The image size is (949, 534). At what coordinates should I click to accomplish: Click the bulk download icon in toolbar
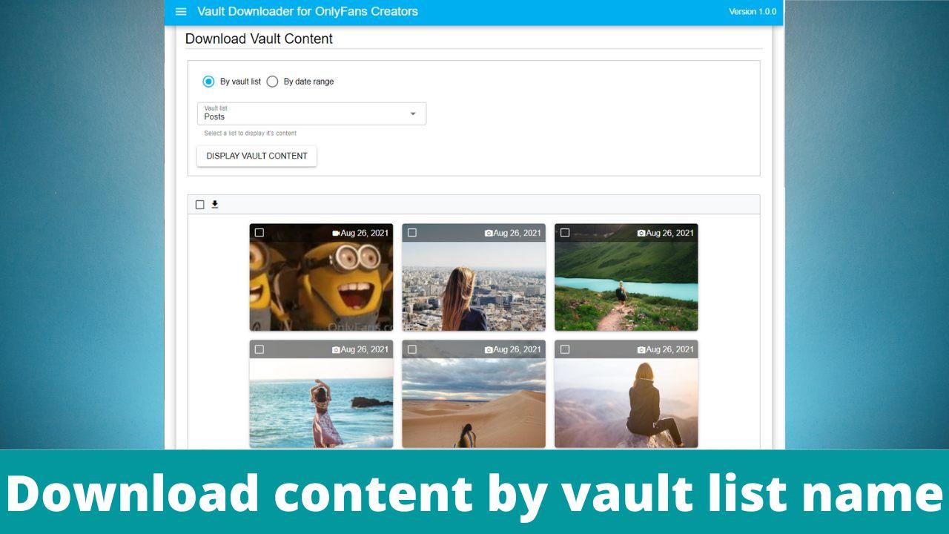(215, 204)
